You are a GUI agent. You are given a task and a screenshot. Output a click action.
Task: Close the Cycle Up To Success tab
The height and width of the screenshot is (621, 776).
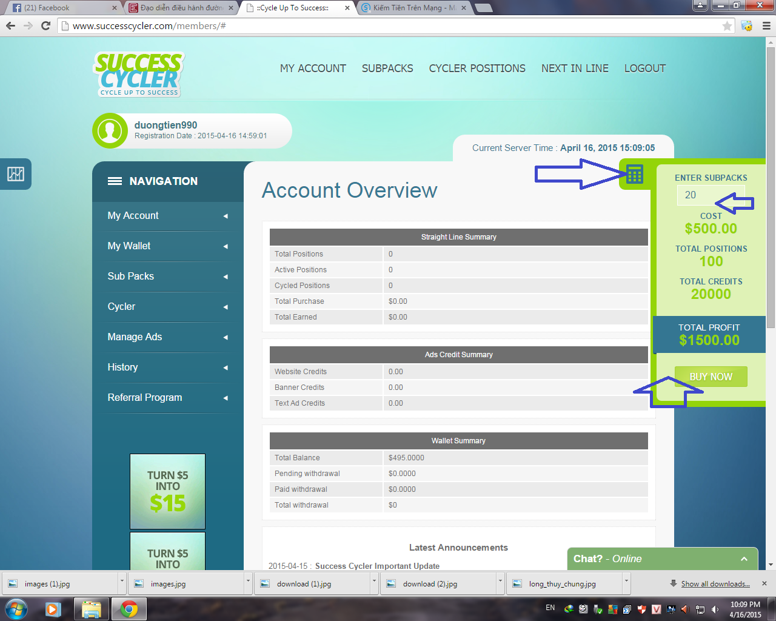click(347, 8)
